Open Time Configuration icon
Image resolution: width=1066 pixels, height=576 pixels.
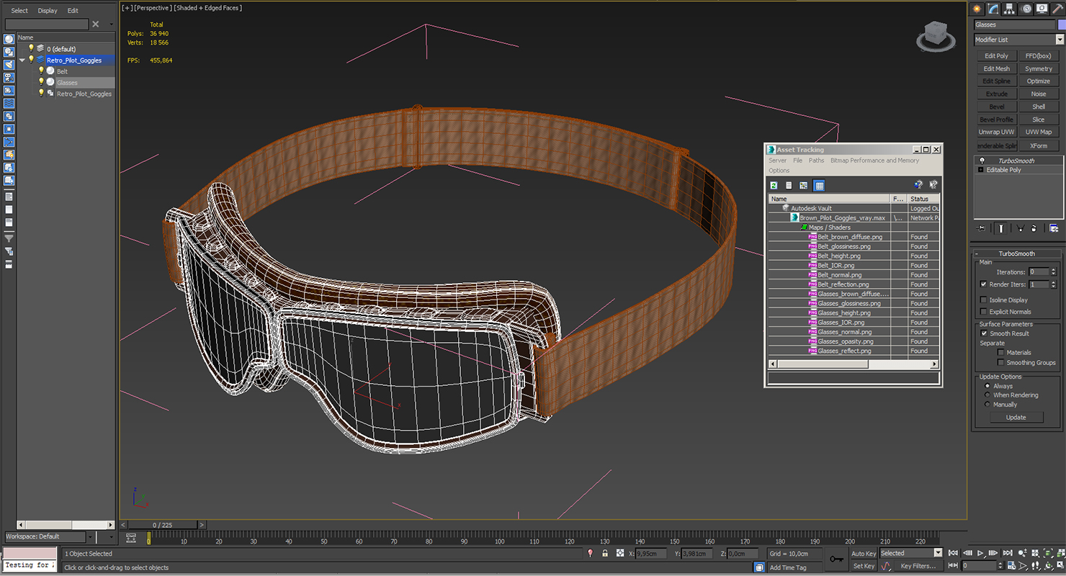[1011, 566]
